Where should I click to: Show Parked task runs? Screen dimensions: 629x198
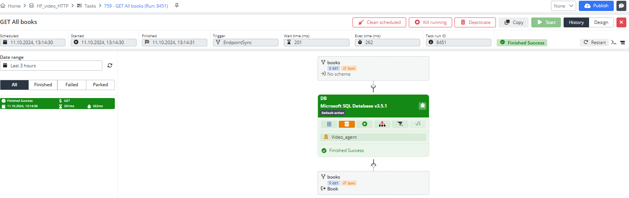coord(100,85)
